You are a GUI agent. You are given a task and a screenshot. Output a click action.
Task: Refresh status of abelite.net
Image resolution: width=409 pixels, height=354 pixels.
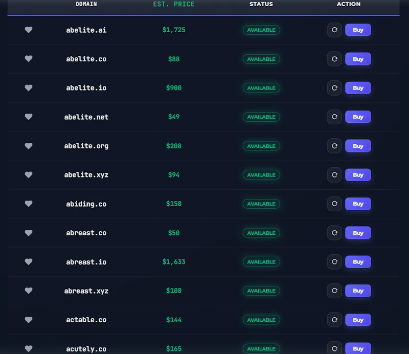[334, 117]
